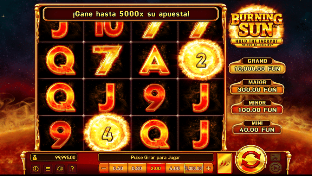Choose the 4.00 bet option

pos(175,168)
